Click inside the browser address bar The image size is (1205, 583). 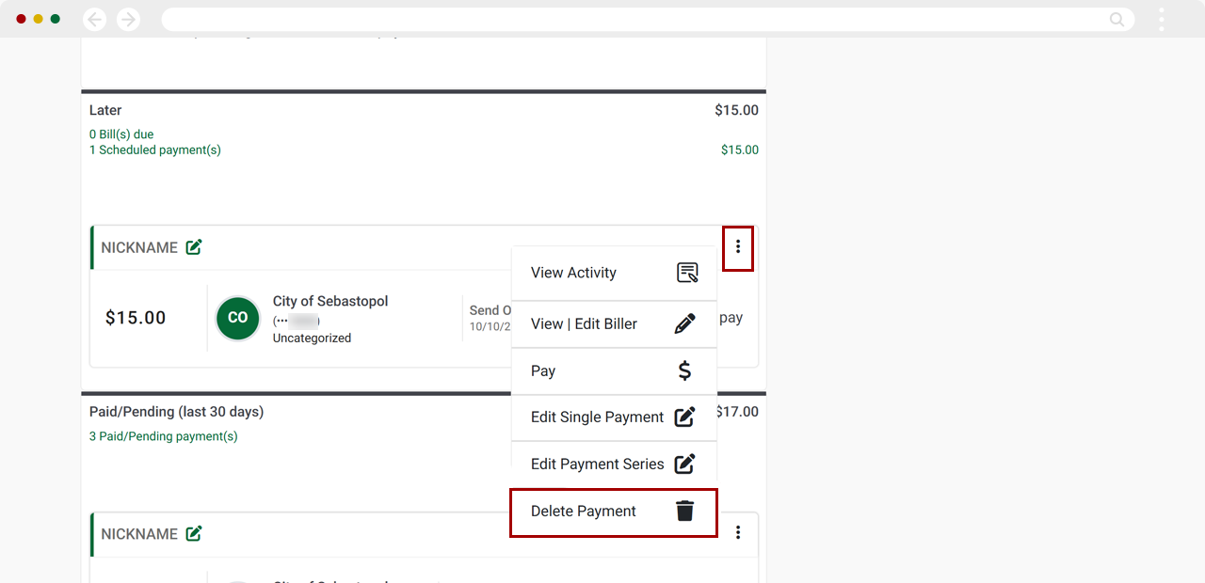(621, 19)
